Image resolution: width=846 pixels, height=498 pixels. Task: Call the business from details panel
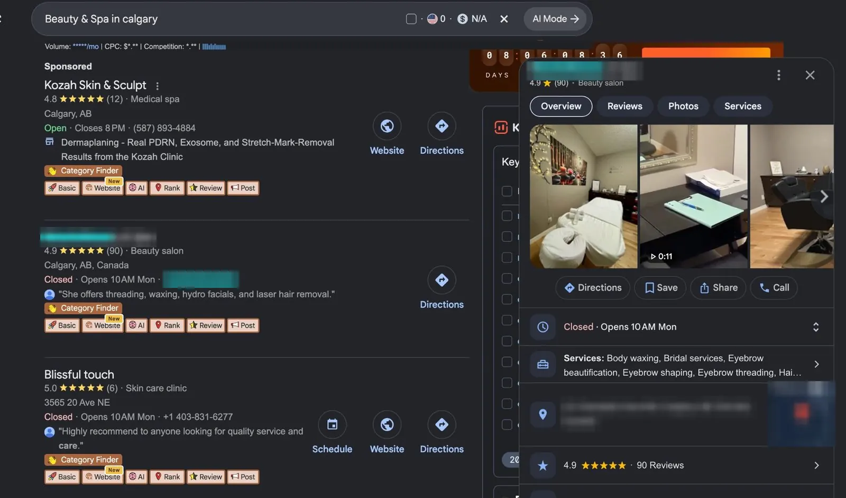tap(774, 288)
